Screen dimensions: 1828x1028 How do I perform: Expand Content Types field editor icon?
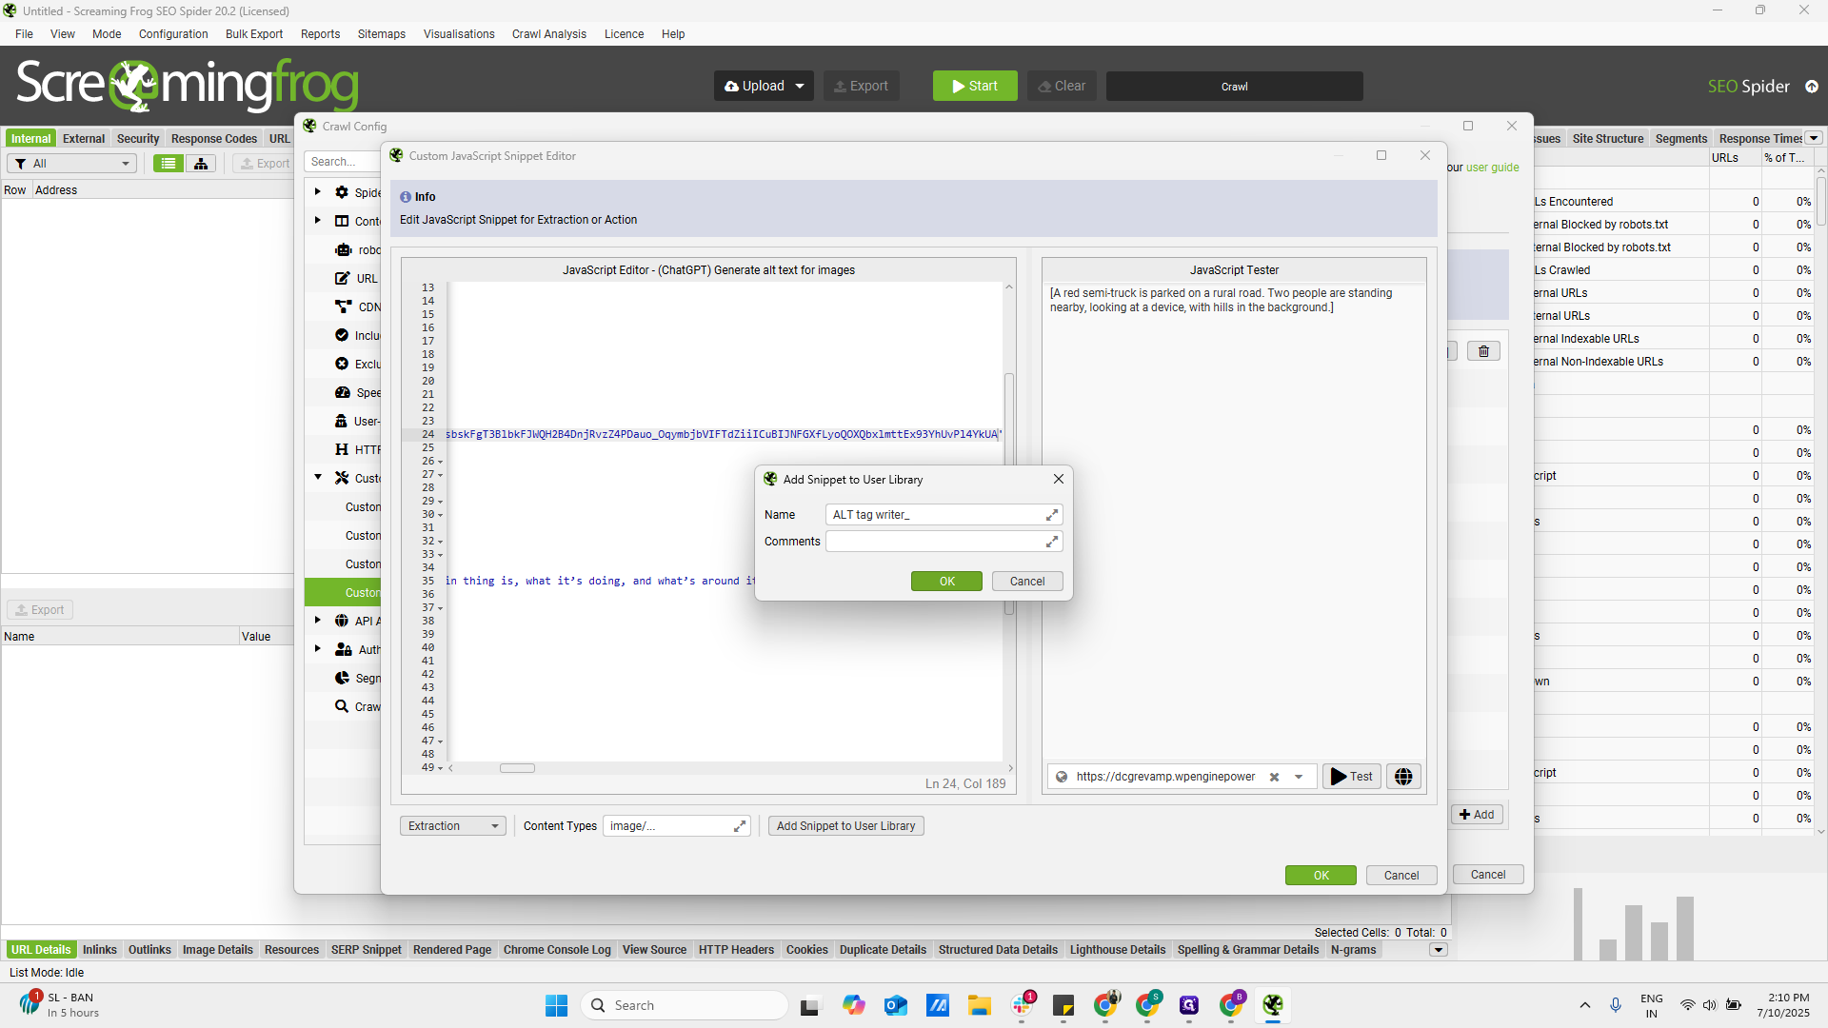pyautogui.click(x=740, y=826)
